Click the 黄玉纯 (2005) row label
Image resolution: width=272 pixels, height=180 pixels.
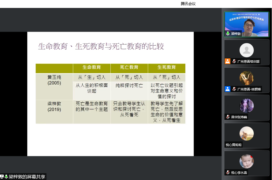54,80
